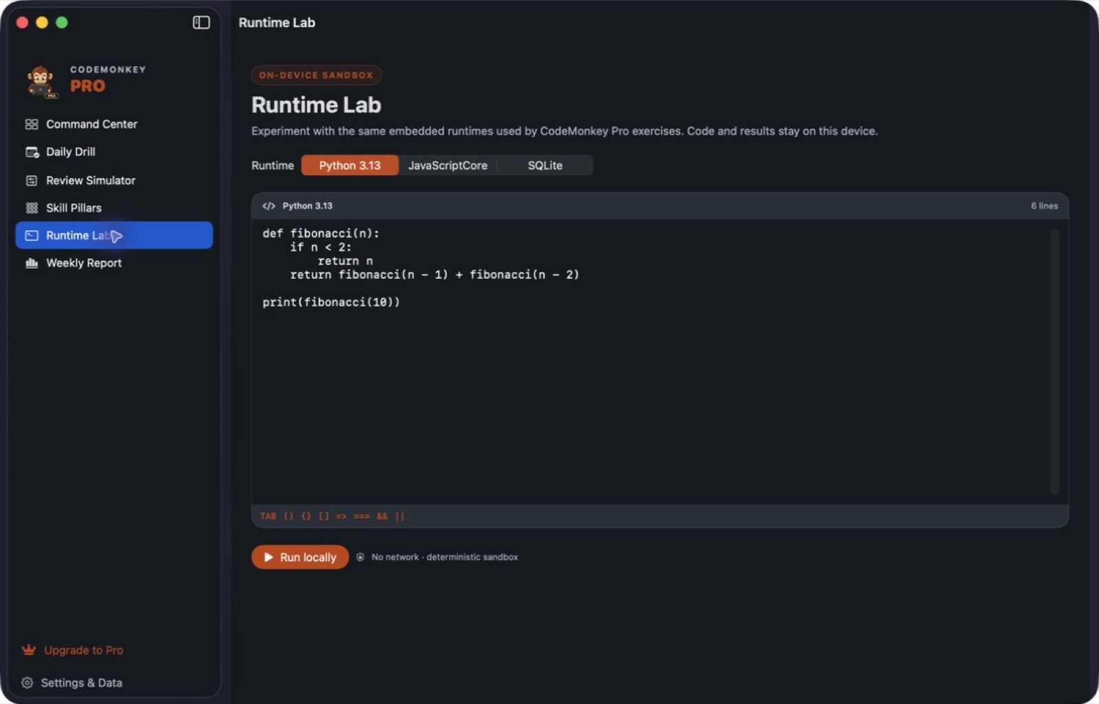Click the Upgrade to Pro link
This screenshot has height=704, width=1099.
point(73,650)
